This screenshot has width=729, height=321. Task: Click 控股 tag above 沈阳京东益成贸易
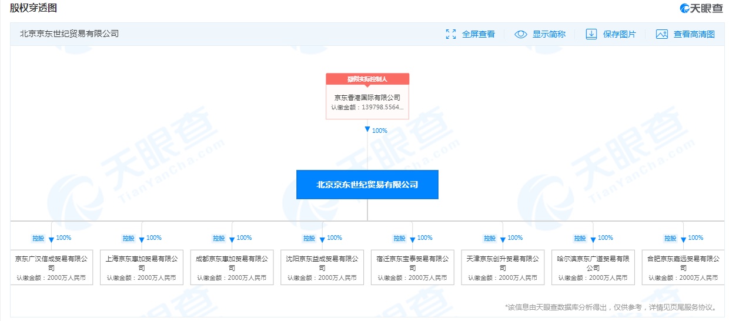(309, 238)
